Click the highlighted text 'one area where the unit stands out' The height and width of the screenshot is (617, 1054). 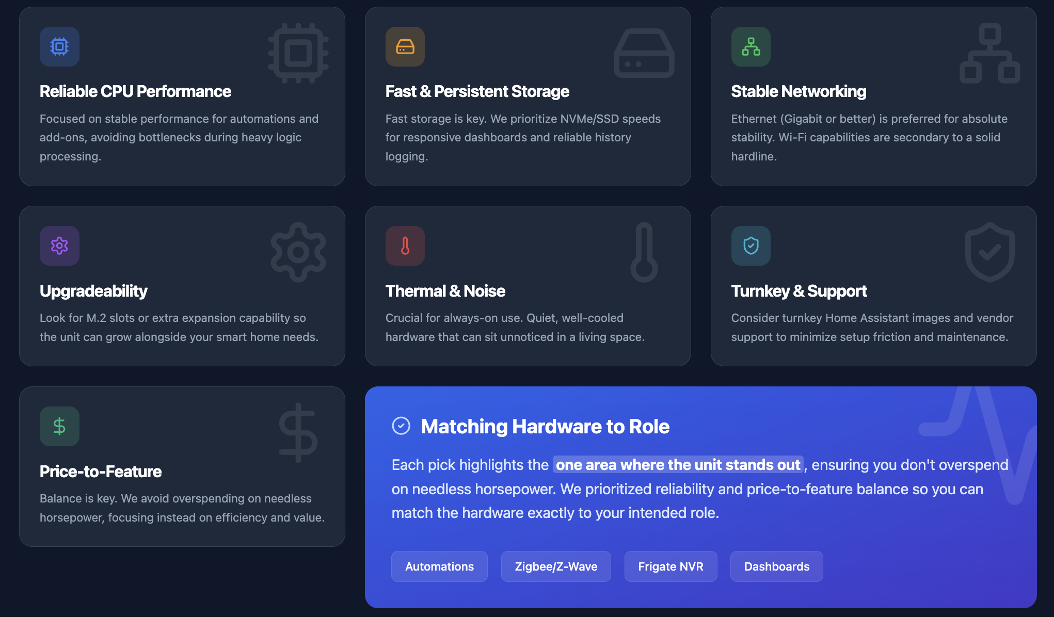tap(678, 464)
